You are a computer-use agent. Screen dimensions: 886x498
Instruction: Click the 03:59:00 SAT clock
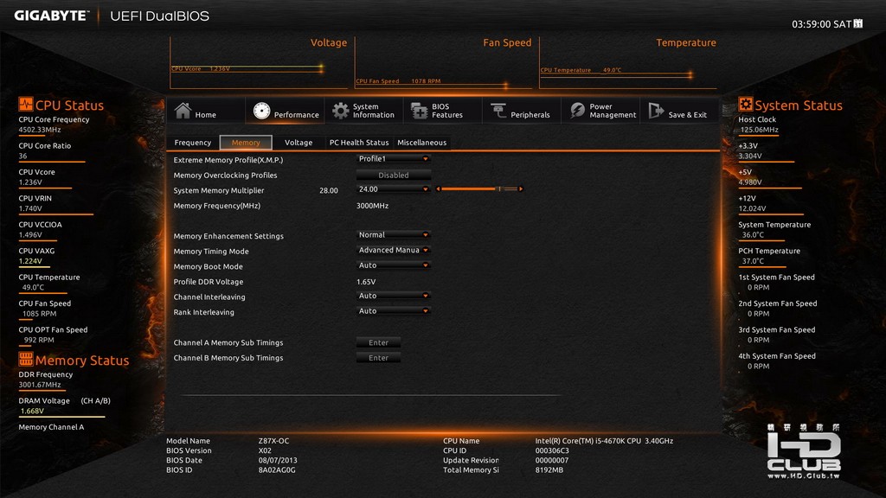click(822, 24)
